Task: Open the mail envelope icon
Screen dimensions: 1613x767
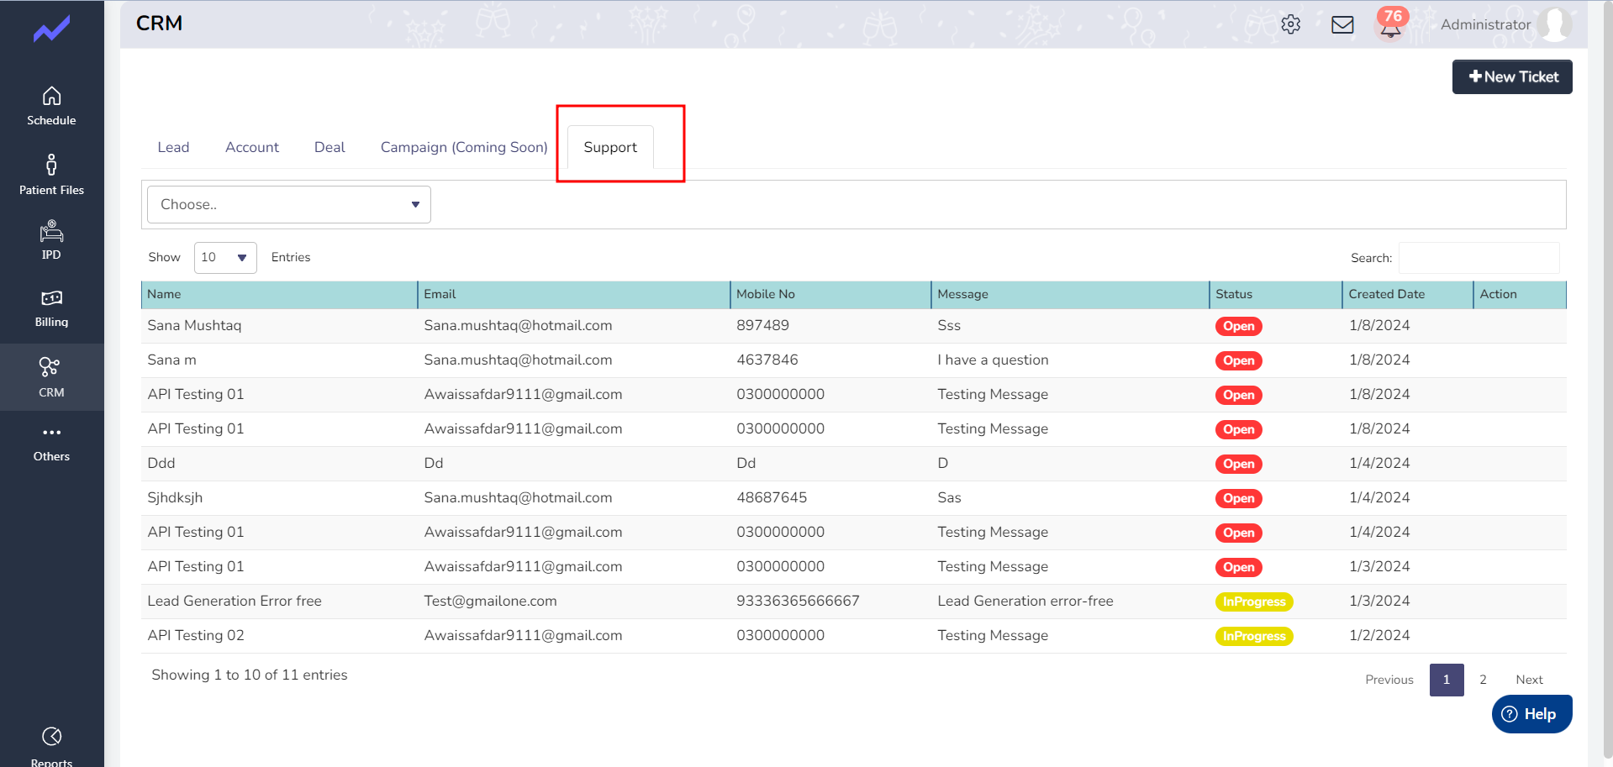Action: click(x=1342, y=24)
